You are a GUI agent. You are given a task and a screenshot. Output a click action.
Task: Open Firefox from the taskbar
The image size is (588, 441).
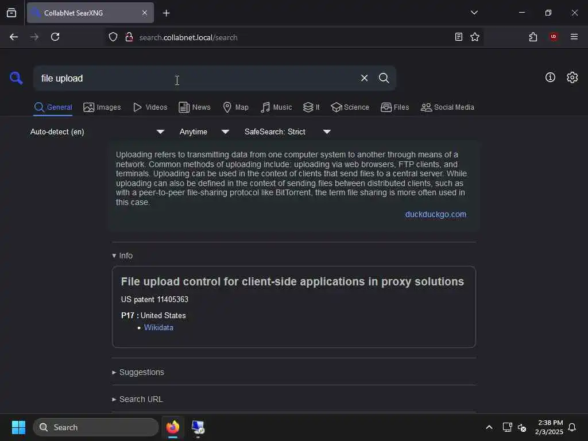click(173, 427)
